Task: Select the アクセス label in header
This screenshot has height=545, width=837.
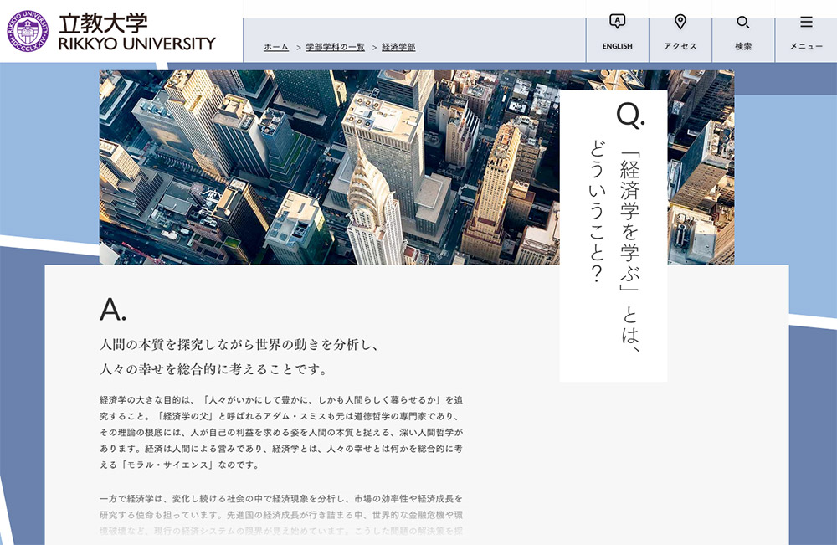Action: coord(680,46)
